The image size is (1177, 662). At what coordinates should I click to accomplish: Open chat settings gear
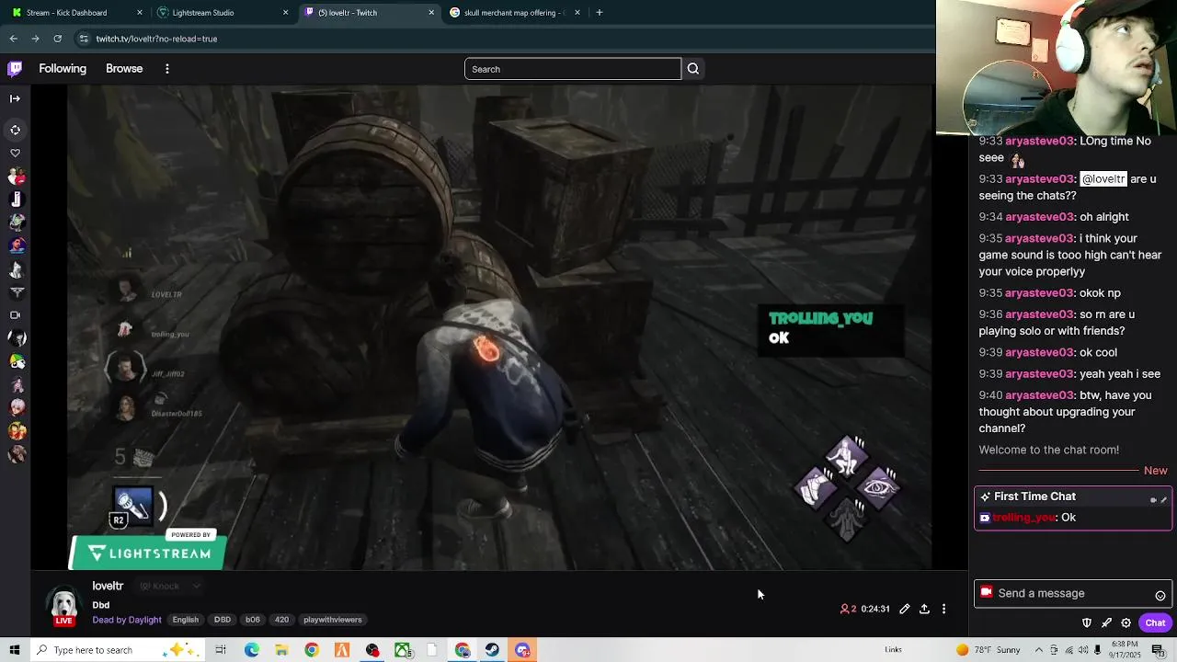(x=1126, y=622)
